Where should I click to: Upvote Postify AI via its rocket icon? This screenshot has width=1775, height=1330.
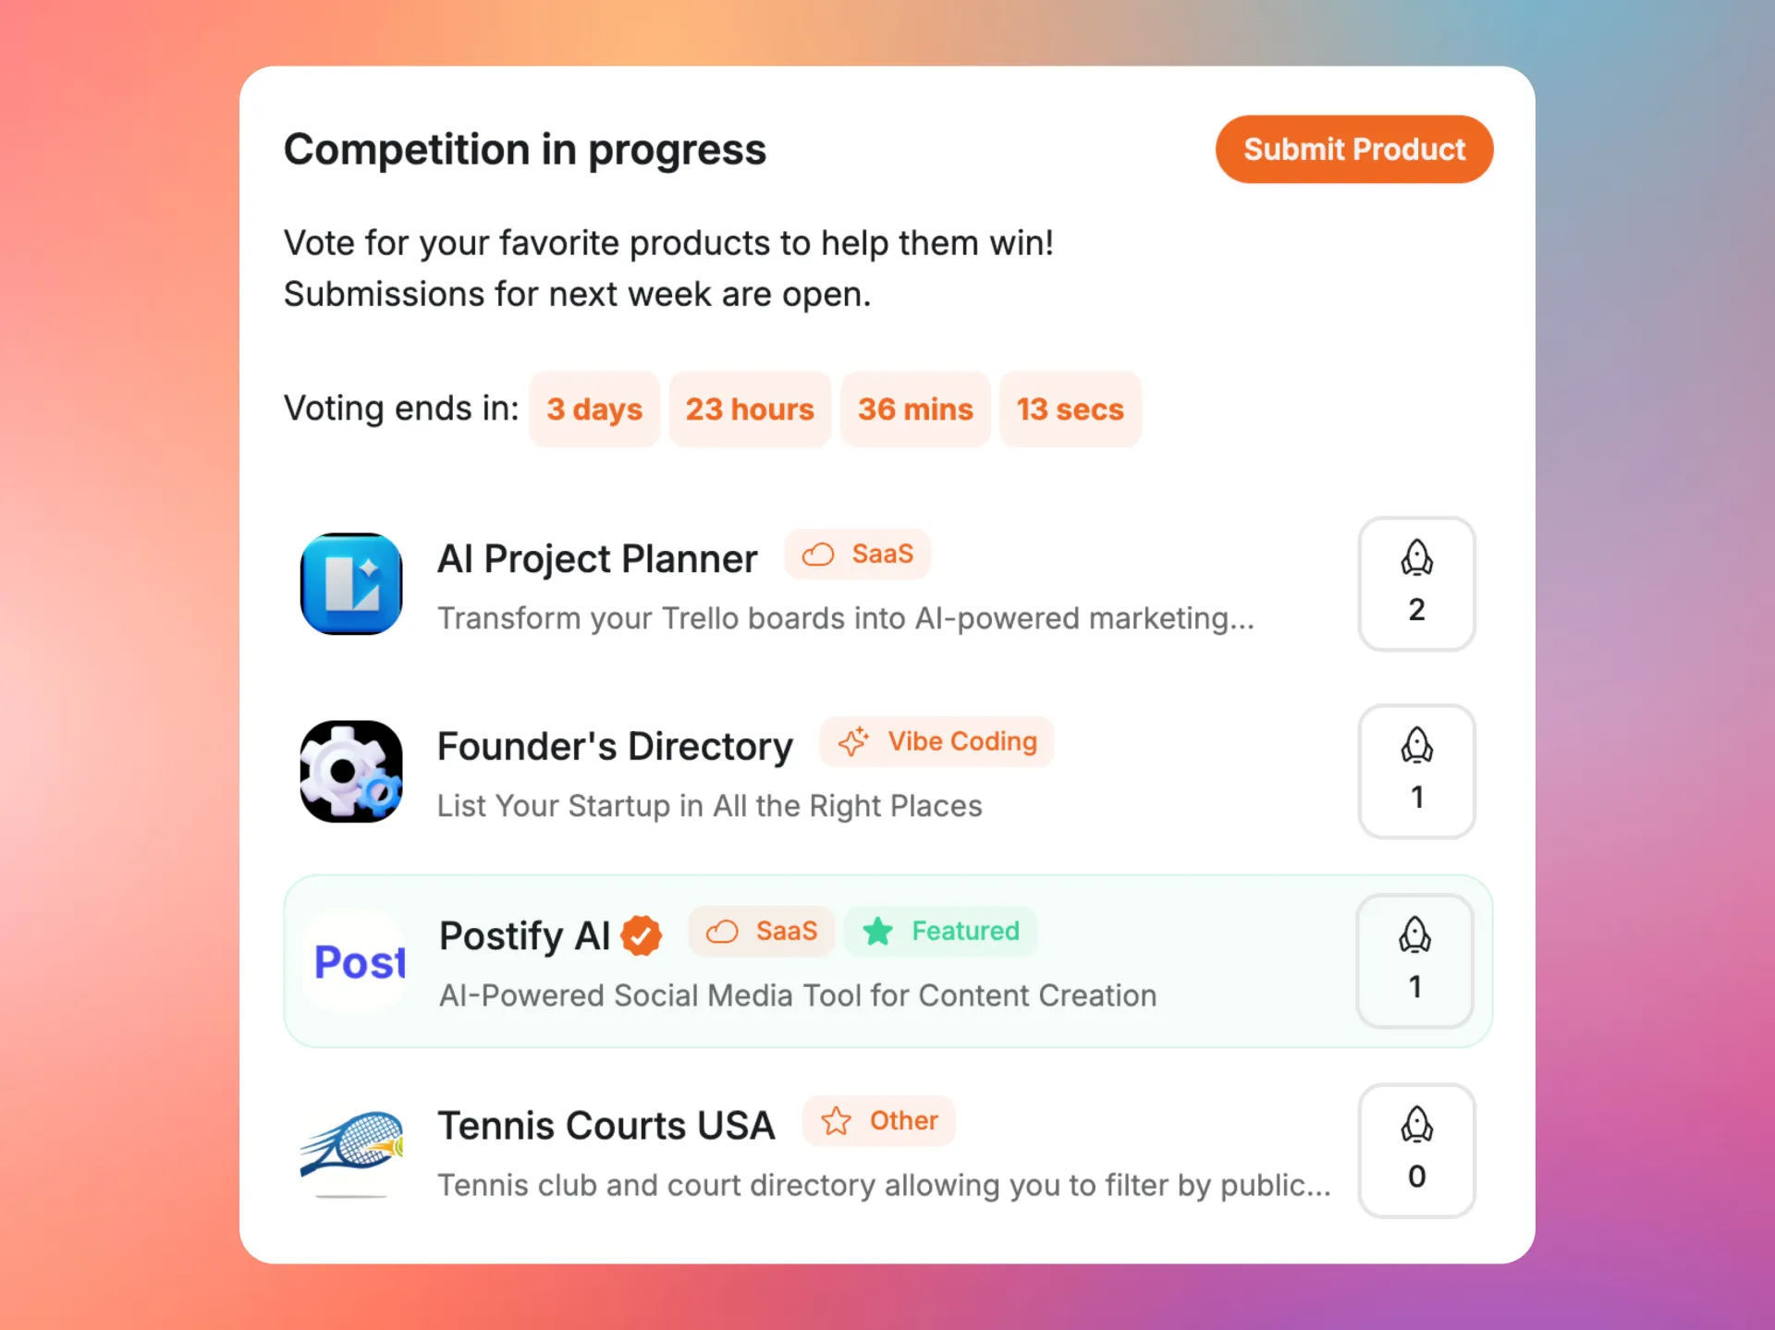[1414, 960]
